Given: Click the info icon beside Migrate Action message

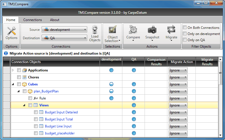Looking at the screenshot, I should 6,53.
